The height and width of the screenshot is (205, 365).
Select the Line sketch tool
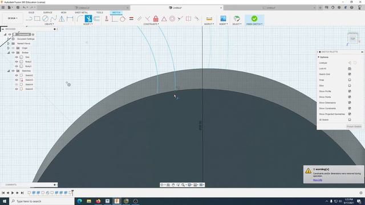(29, 19)
